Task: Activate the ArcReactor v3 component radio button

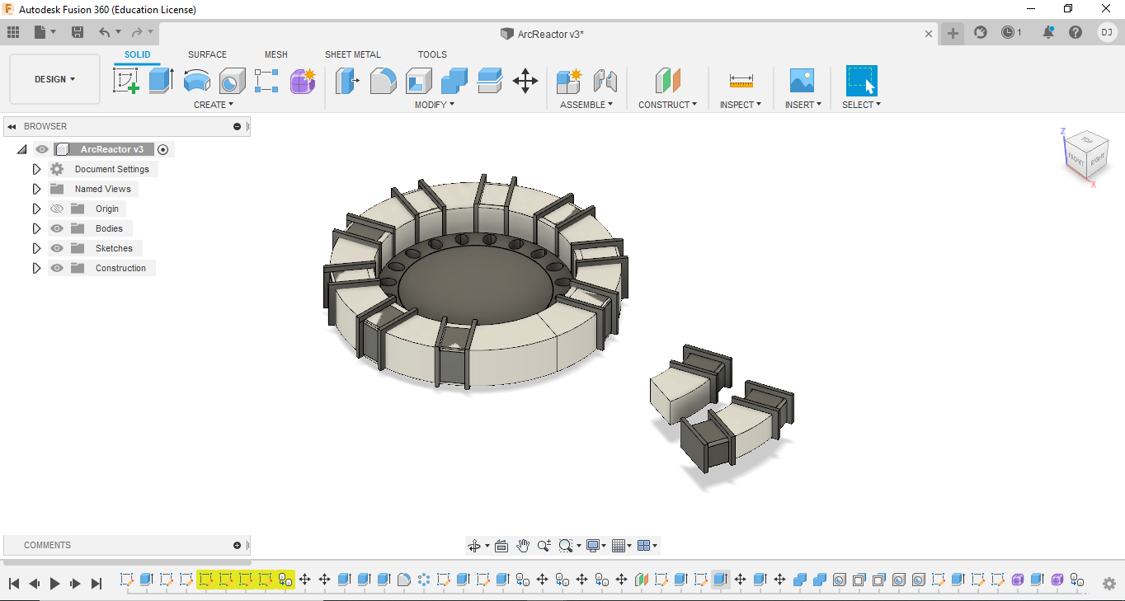Action: pyautogui.click(x=163, y=149)
